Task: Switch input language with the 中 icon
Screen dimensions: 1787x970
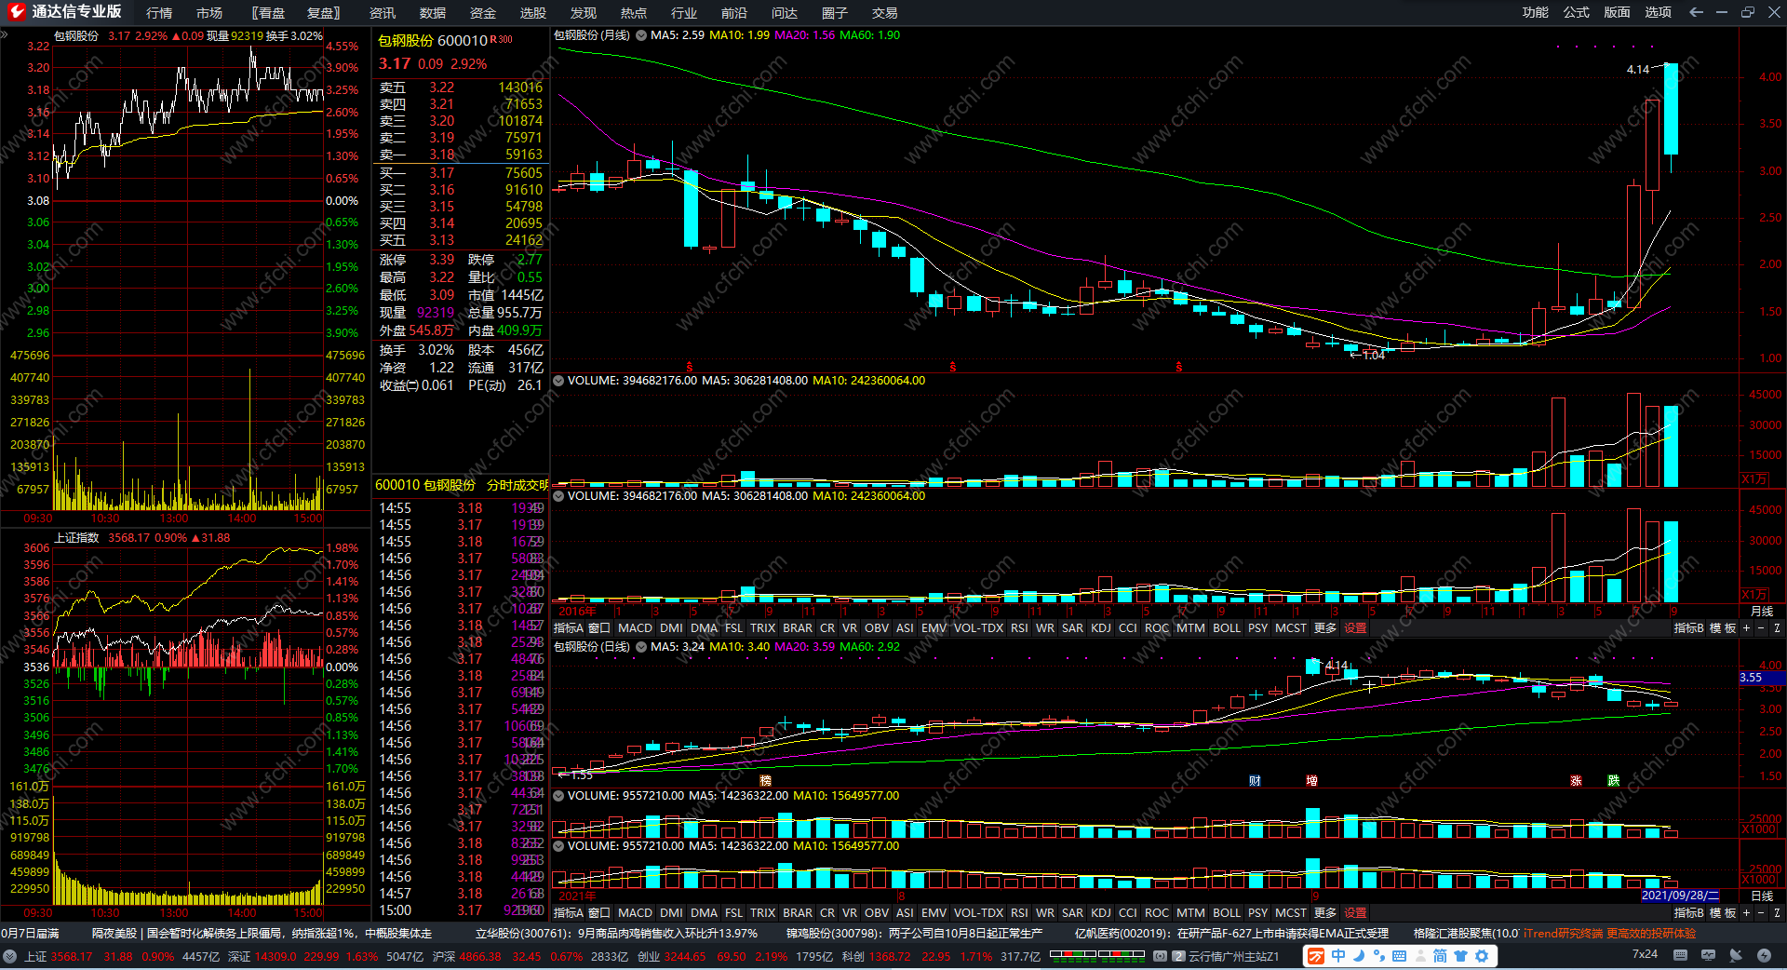Action: pyautogui.click(x=1338, y=956)
